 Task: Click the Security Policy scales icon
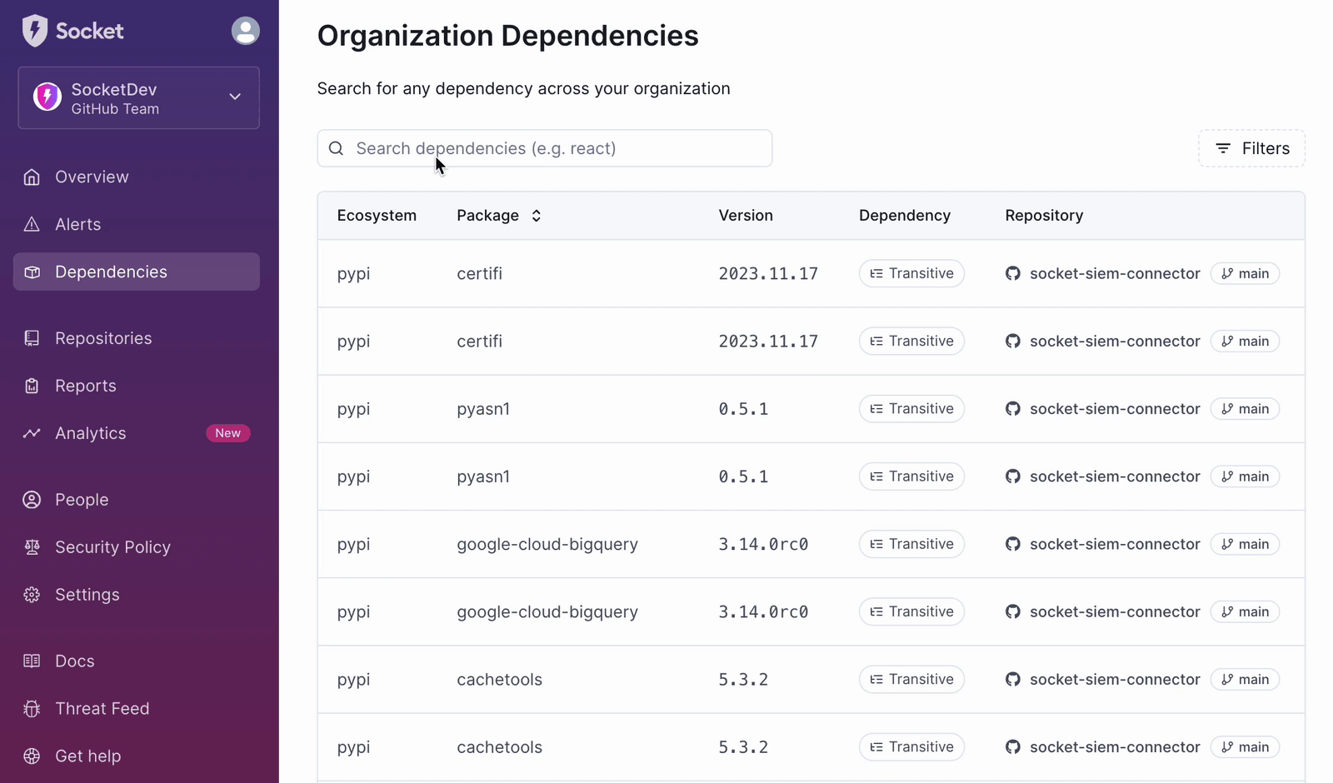[x=32, y=547]
